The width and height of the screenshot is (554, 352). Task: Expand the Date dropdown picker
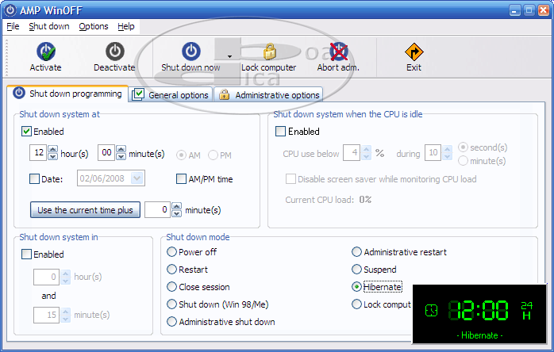(x=138, y=179)
